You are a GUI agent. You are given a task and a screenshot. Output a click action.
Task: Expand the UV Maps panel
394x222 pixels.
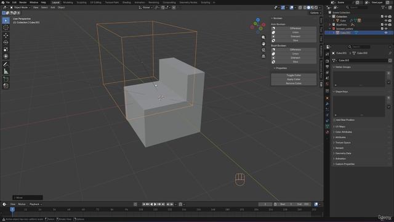340,126
